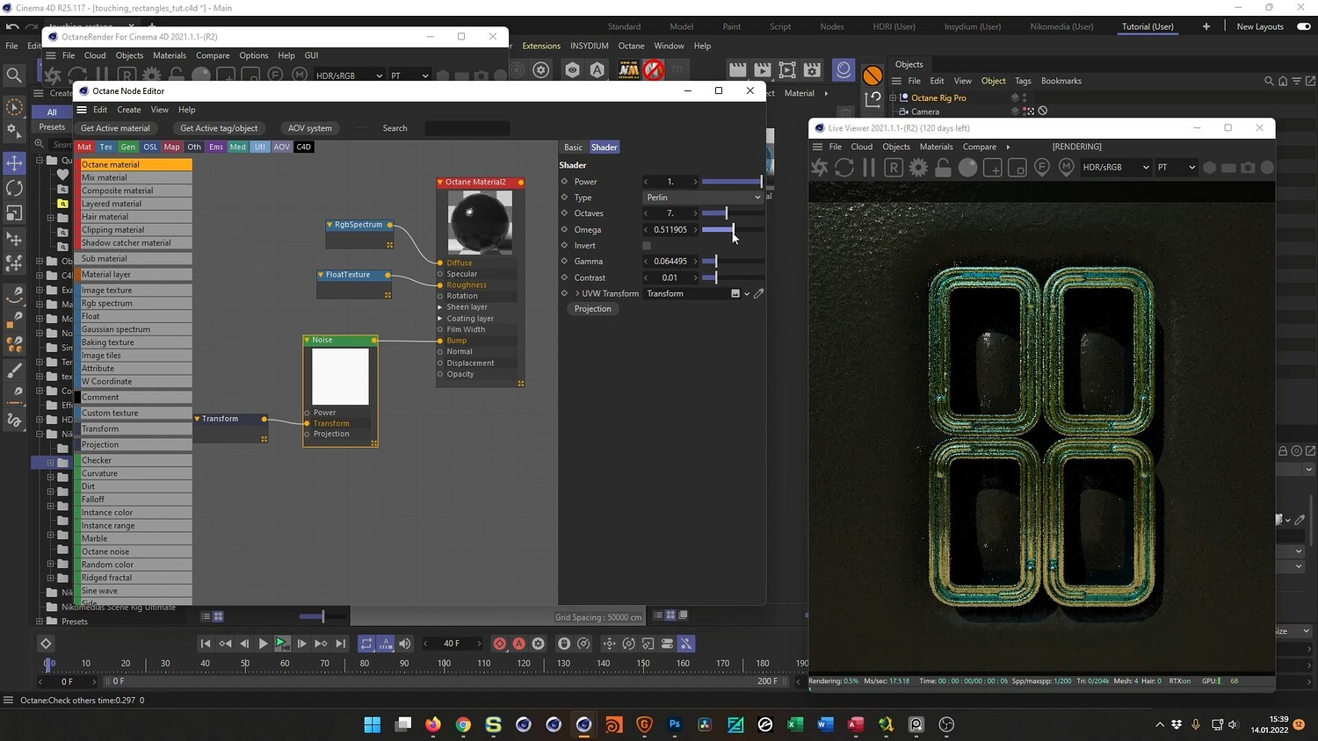Click the play forward button in timeline
This screenshot has width=1318, height=741.
(263, 644)
